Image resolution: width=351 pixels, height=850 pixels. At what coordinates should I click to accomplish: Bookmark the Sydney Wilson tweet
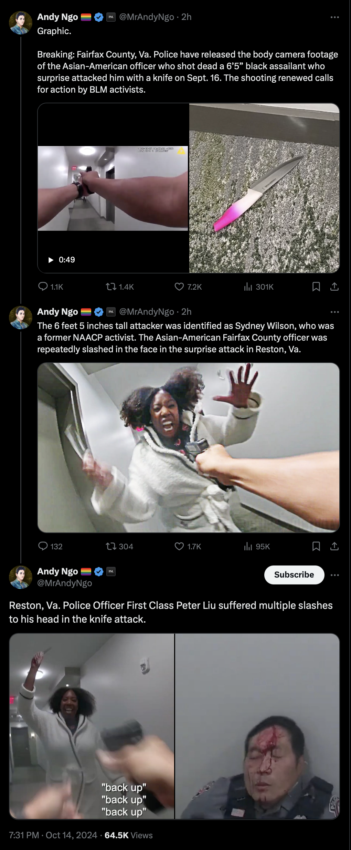pos(316,546)
